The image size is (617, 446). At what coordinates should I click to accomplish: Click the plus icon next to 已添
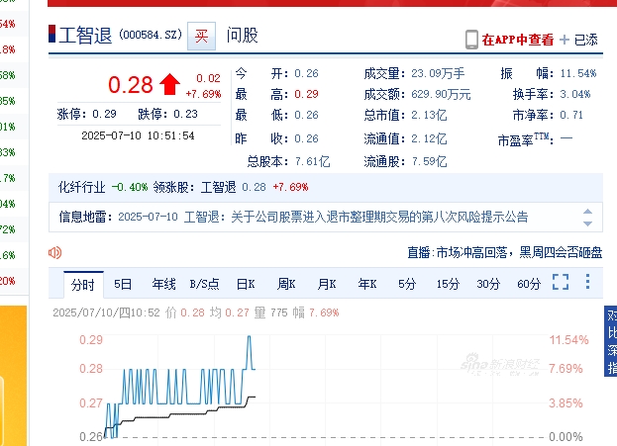point(565,40)
